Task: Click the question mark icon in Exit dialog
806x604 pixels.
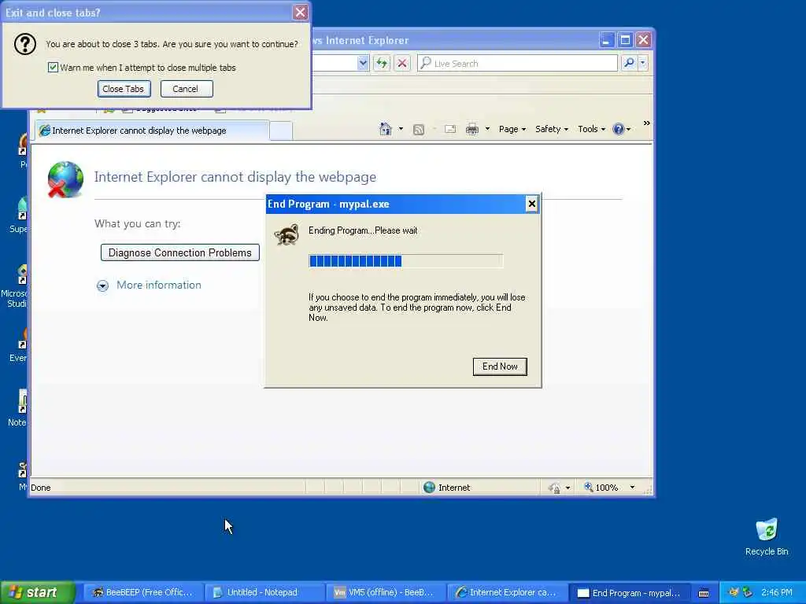Action: (24, 44)
